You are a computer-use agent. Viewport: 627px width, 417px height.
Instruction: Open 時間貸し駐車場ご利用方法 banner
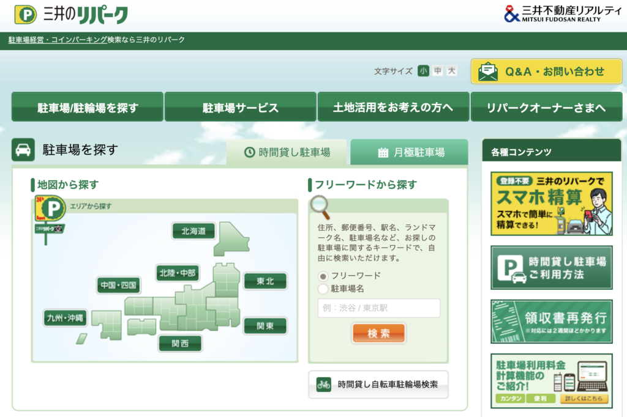(x=551, y=268)
